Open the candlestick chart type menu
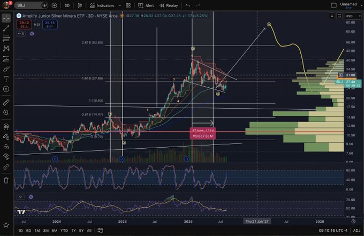The width and height of the screenshot is (364, 236). click(80, 5)
